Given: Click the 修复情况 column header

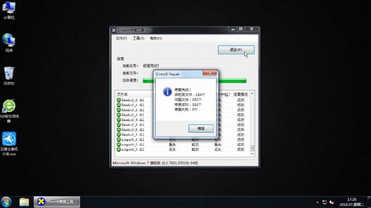Looking at the screenshot, I should pos(240,94).
